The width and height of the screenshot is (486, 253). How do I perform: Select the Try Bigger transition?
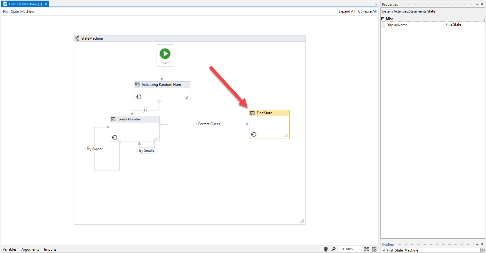(x=95, y=149)
